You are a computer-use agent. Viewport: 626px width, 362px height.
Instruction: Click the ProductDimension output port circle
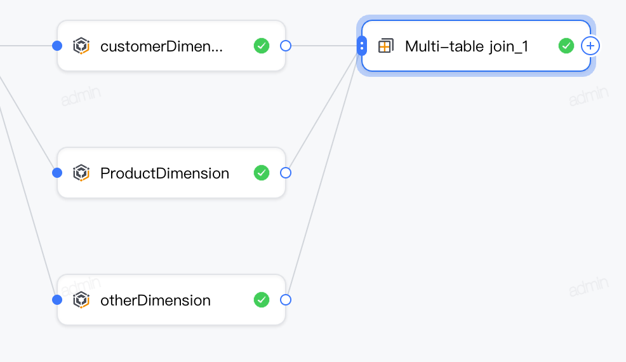(286, 173)
